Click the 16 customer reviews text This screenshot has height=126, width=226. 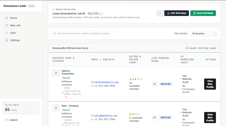click(x=134, y=86)
